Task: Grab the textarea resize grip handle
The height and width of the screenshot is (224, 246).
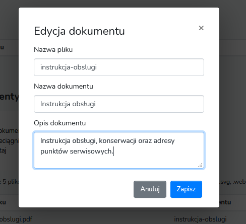Action: [x=200, y=165]
